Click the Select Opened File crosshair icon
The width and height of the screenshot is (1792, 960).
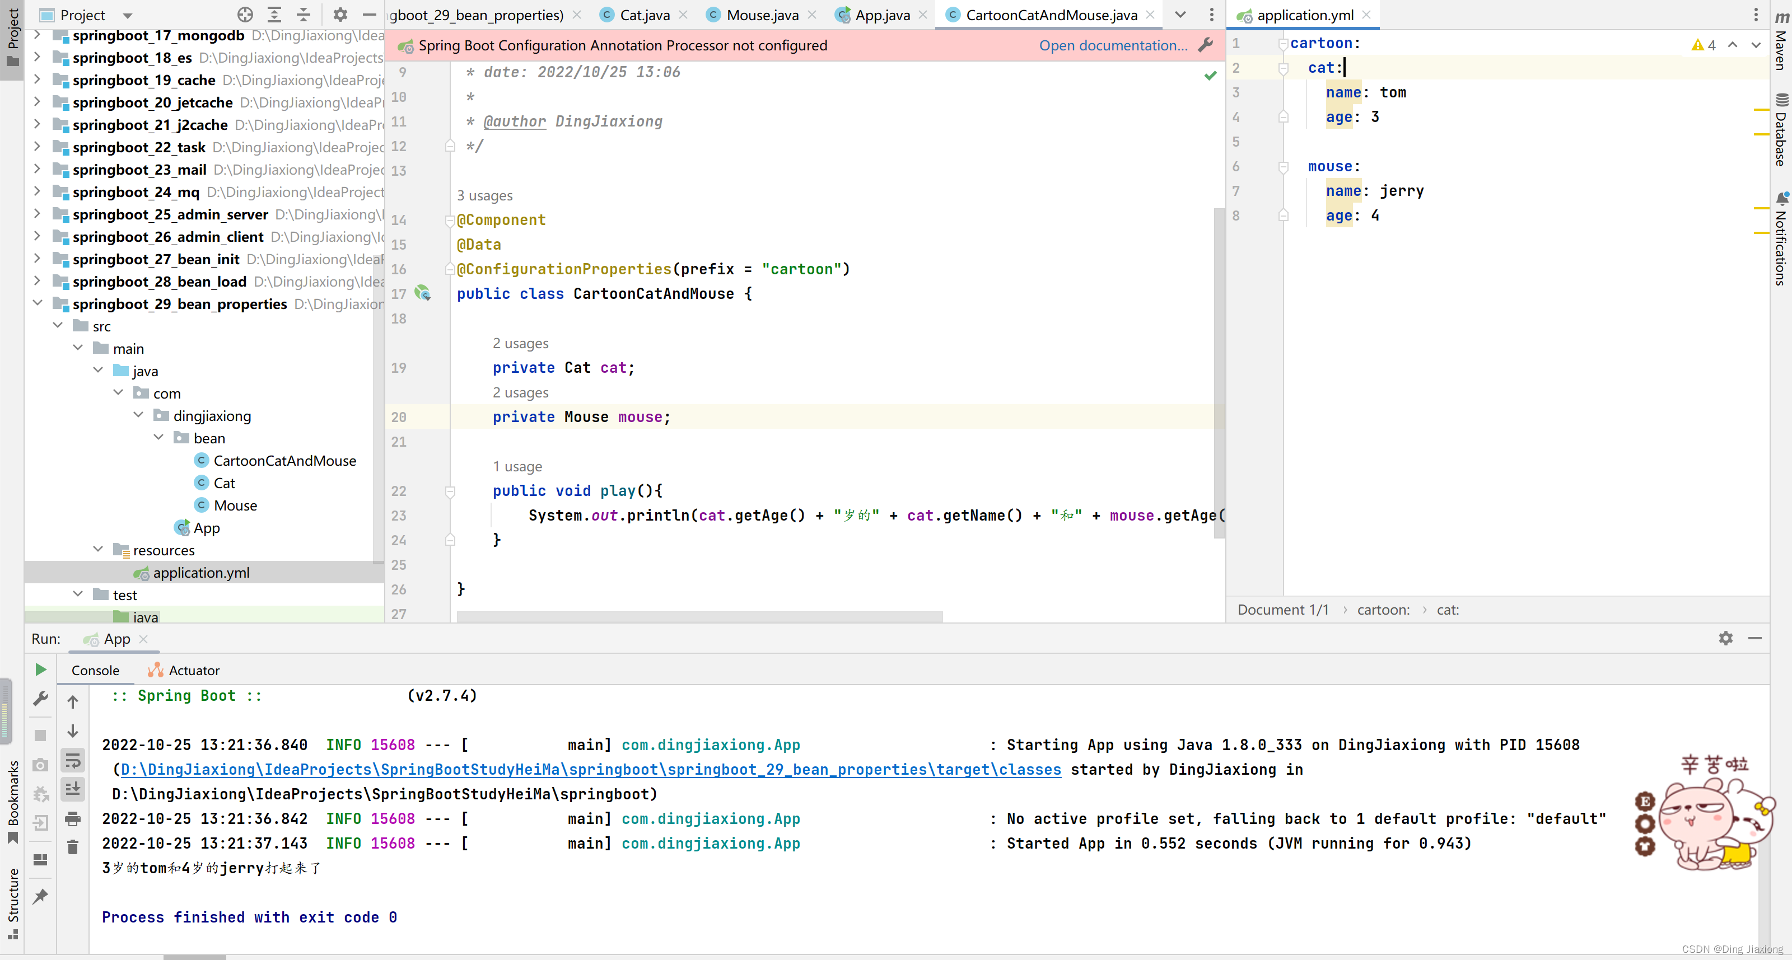click(x=245, y=15)
